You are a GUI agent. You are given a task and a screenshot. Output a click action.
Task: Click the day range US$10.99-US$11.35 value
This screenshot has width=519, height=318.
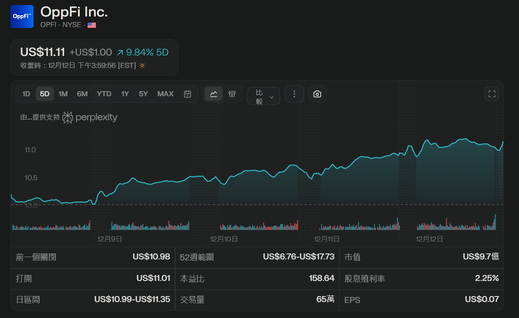(132, 300)
